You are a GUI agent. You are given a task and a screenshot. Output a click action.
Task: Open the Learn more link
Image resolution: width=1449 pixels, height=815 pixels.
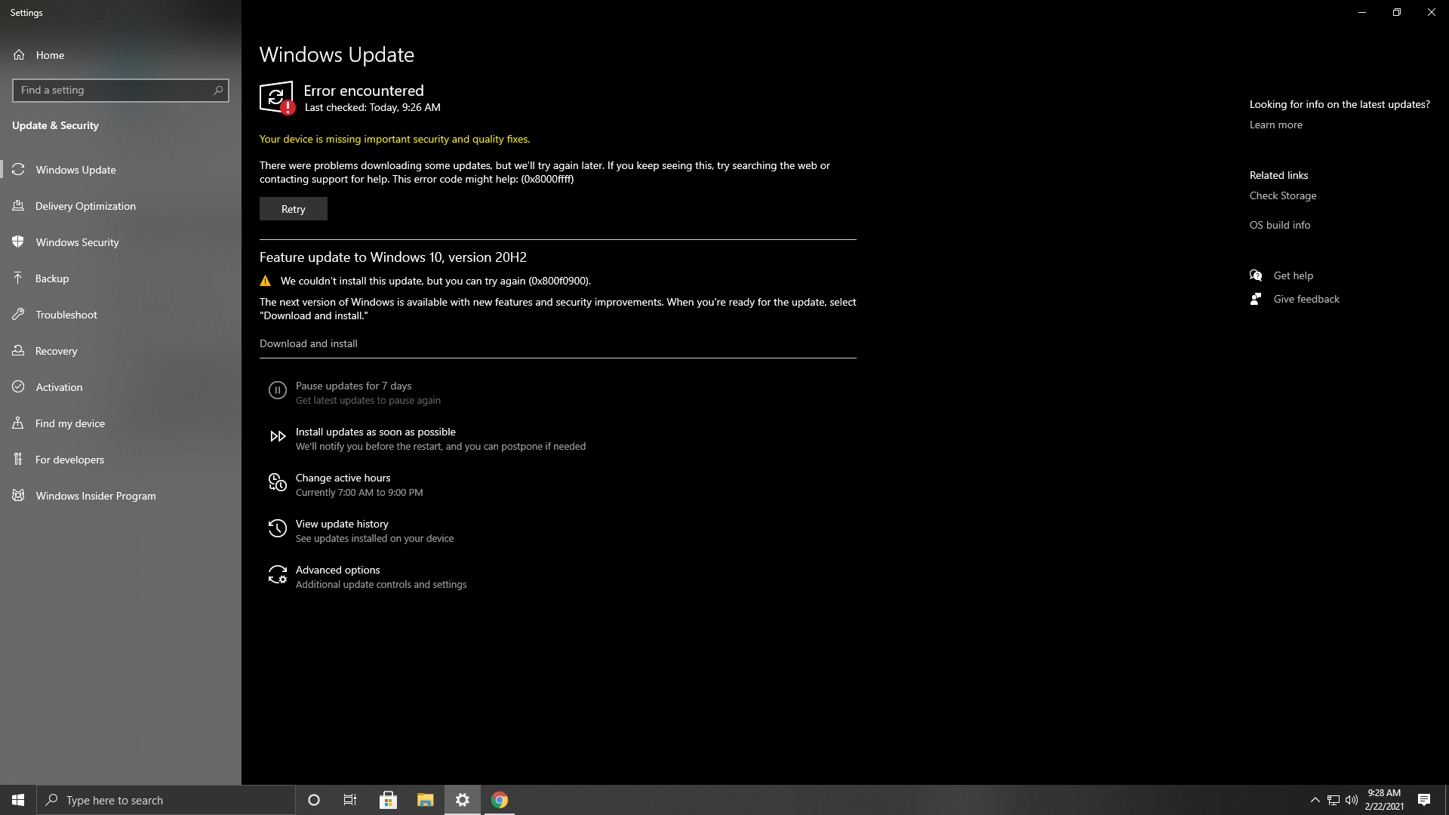[x=1275, y=125]
